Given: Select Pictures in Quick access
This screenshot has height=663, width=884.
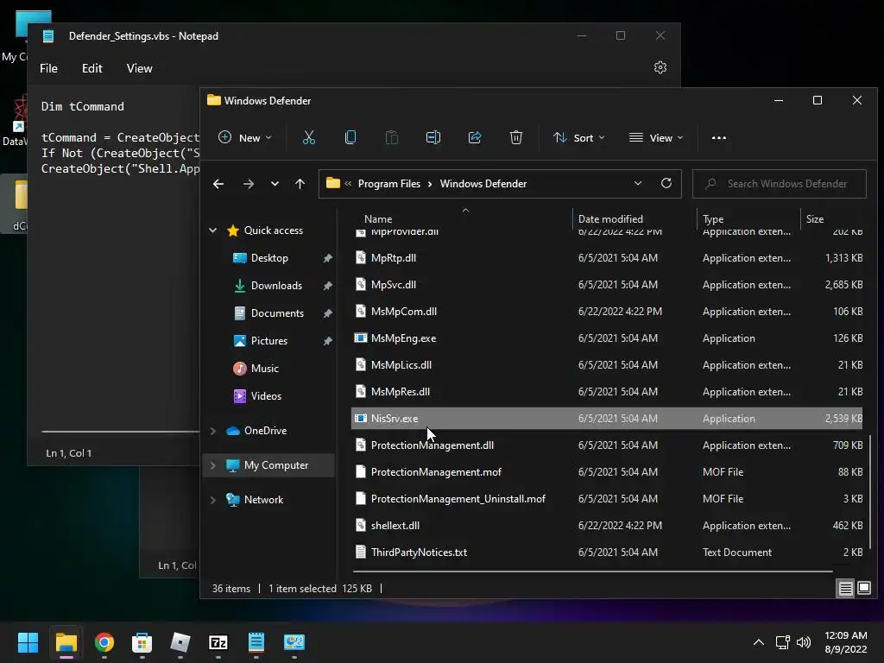Looking at the screenshot, I should point(269,340).
